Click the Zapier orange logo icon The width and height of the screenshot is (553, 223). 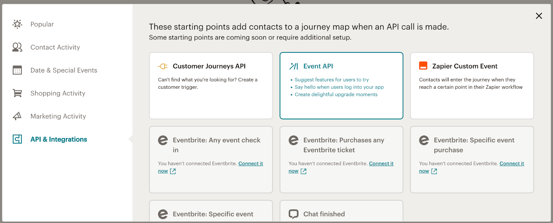pos(423,66)
